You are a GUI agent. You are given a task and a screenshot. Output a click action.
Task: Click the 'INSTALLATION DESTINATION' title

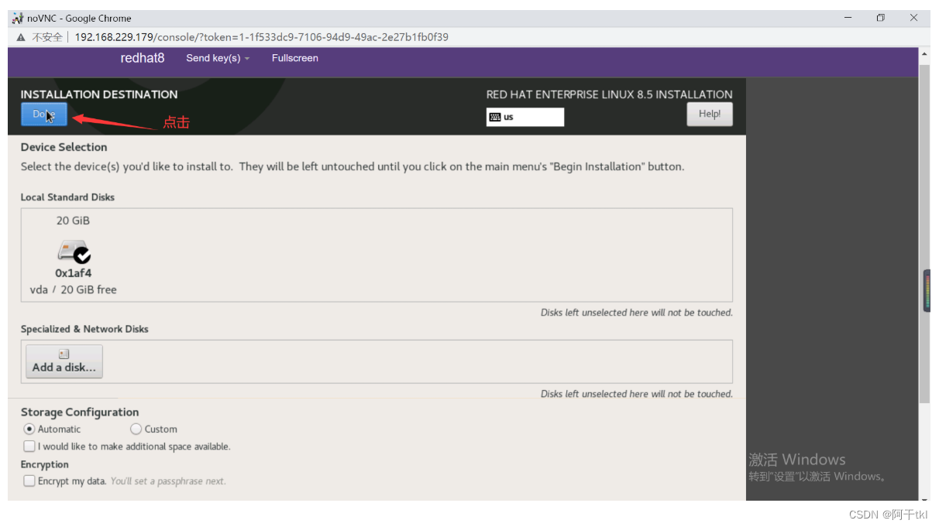click(x=99, y=94)
